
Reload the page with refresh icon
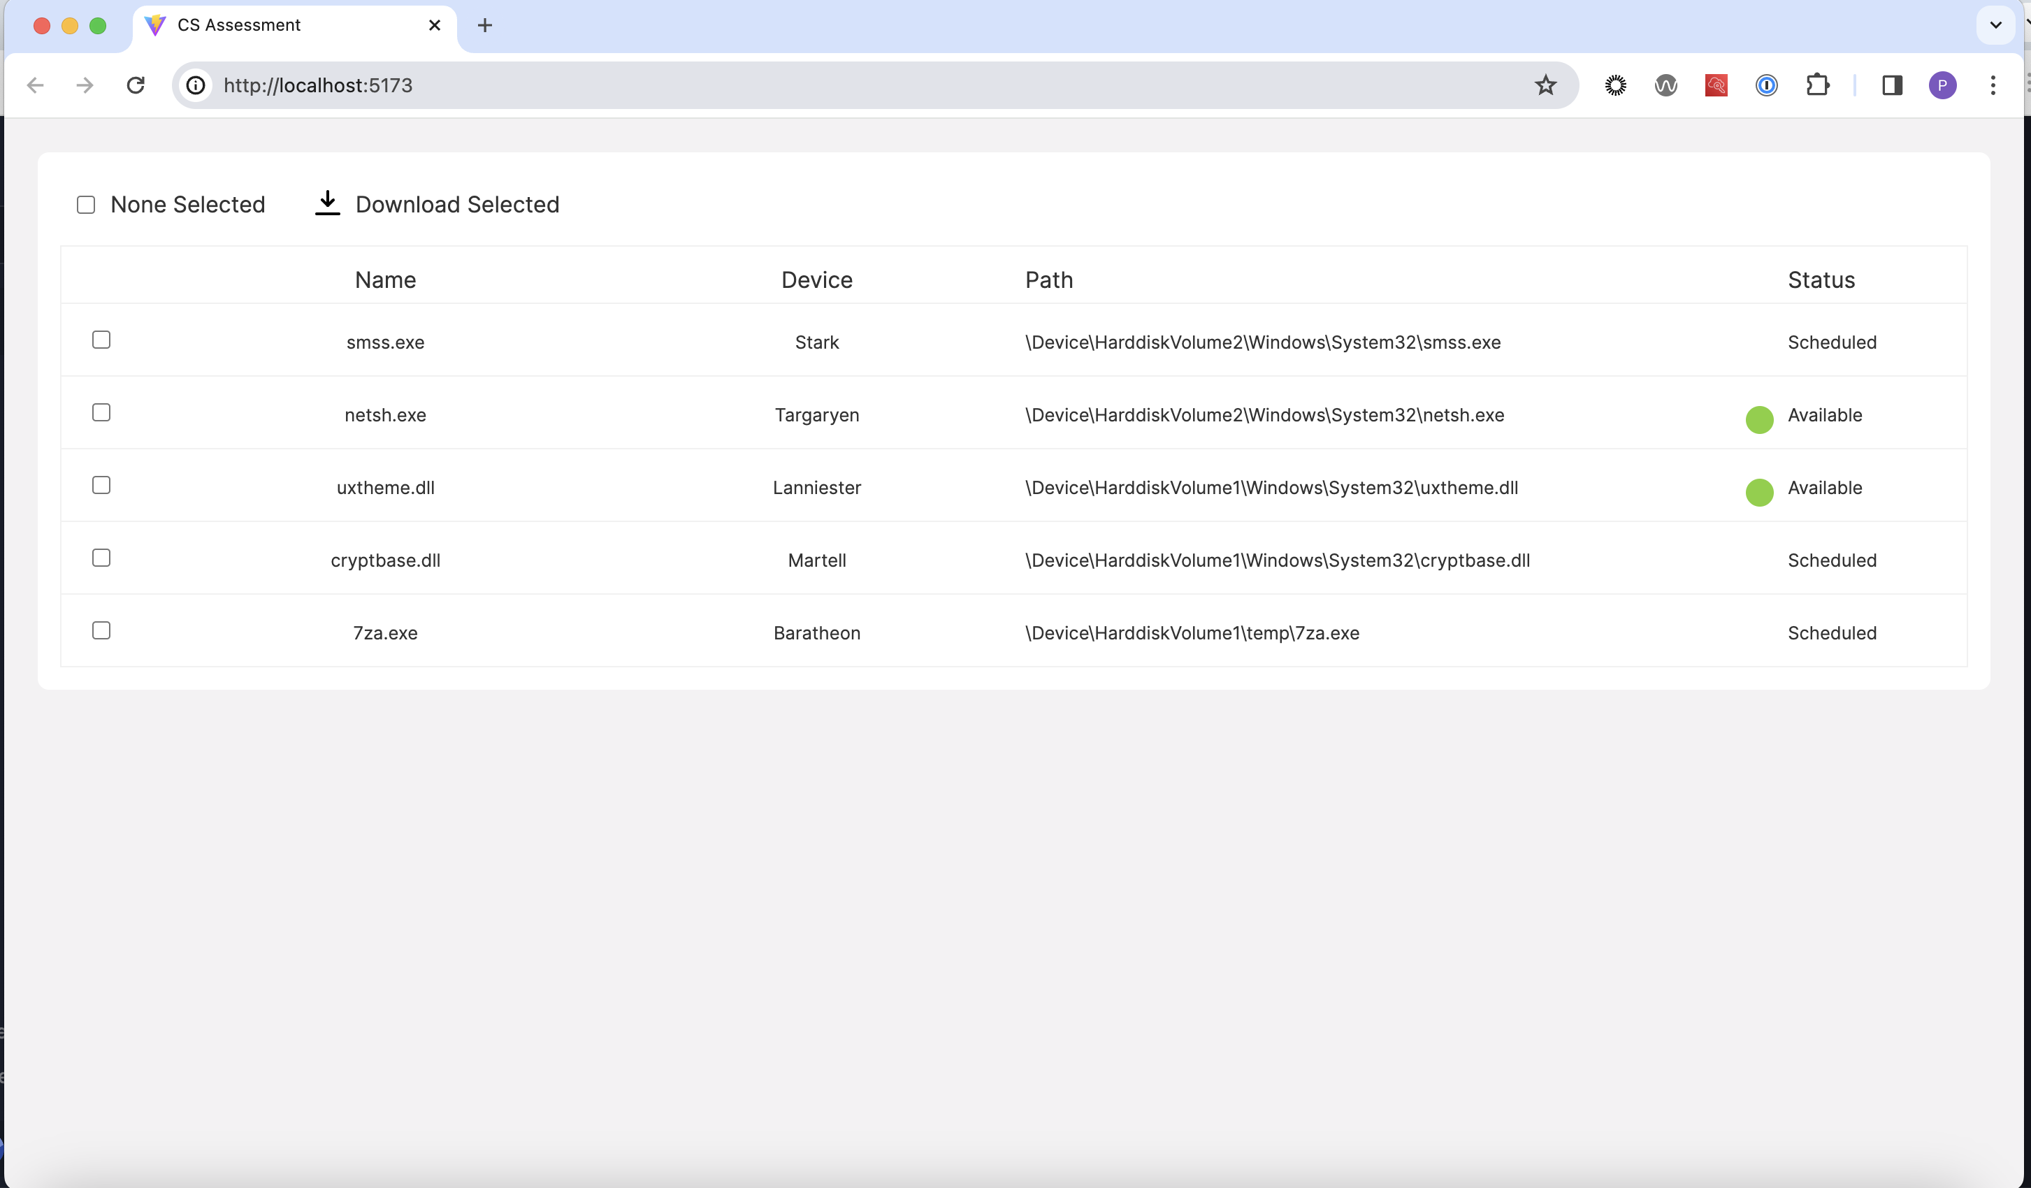(x=136, y=85)
